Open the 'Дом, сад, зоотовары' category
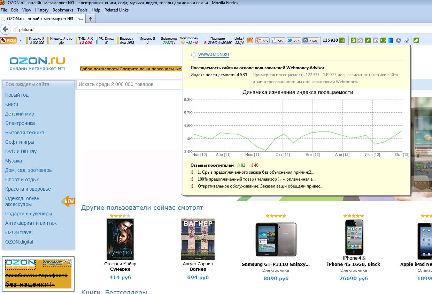The height and width of the screenshot is (294, 432). (x=29, y=170)
